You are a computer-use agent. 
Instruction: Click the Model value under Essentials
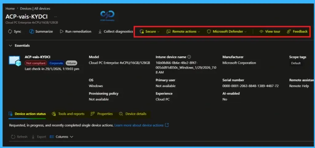click(119, 63)
